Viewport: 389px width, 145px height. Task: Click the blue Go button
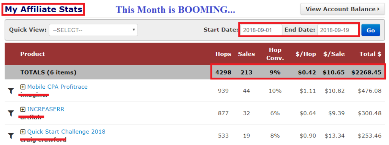(x=371, y=30)
